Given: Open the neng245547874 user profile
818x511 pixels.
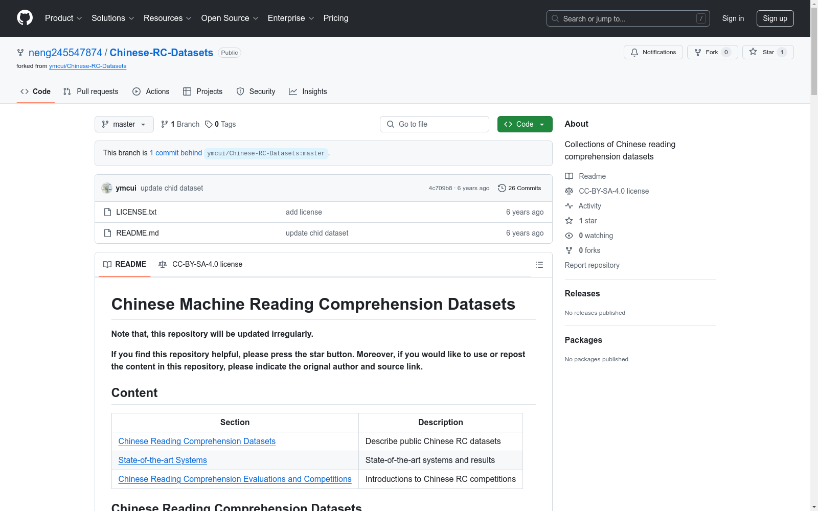Looking at the screenshot, I should (x=65, y=53).
